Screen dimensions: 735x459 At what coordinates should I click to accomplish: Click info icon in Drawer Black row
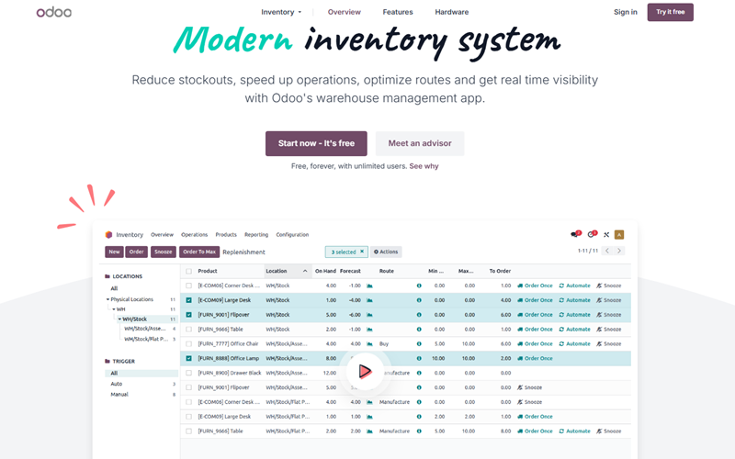click(419, 373)
